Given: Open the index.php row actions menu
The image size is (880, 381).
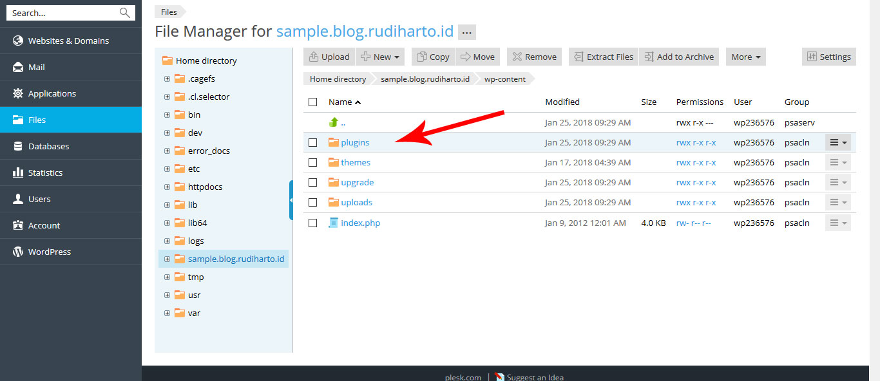Looking at the screenshot, I should tap(838, 223).
